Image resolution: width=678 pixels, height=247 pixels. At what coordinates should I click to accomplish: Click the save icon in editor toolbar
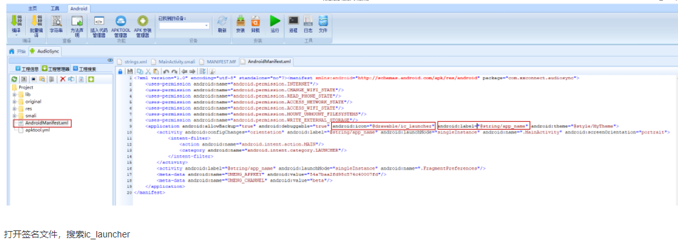click(x=129, y=71)
